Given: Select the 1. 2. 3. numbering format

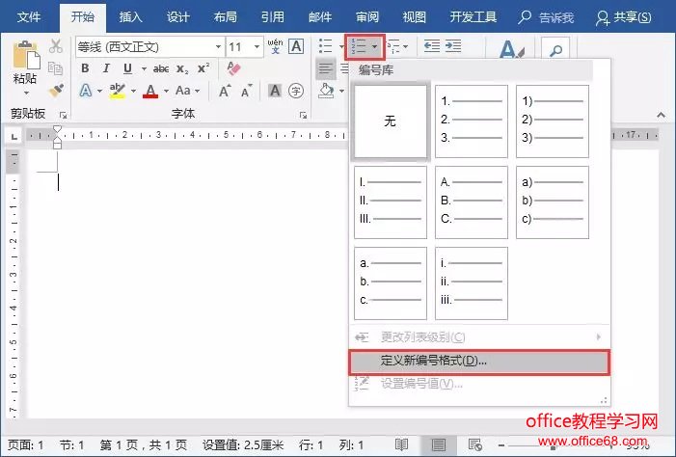Looking at the screenshot, I should pos(472,121).
